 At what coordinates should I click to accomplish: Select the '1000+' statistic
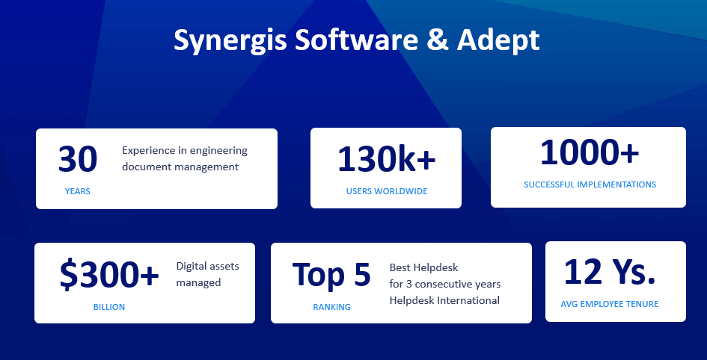coord(590,152)
